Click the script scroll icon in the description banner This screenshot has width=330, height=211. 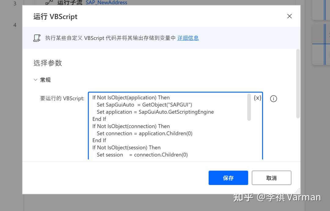pyautogui.click(x=37, y=38)
